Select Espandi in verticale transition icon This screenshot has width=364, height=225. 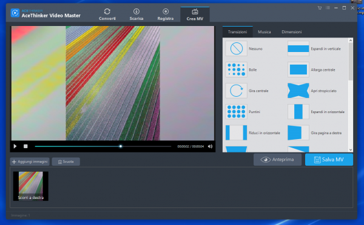point(298,48)
